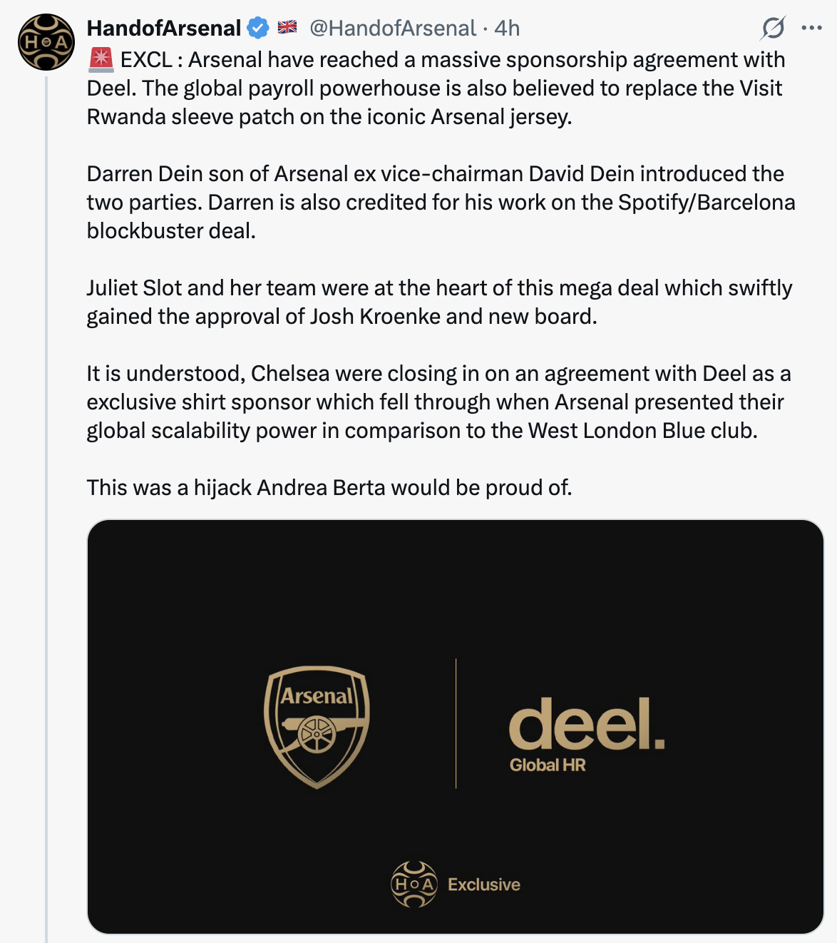Click the deel. logo in the image
This screenshot has width=837, height=943.
(586, 724)
